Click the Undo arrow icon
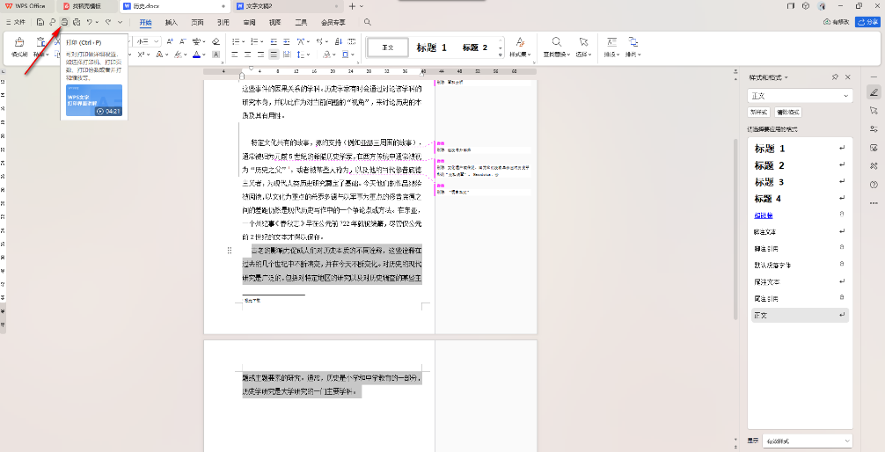 90,21
